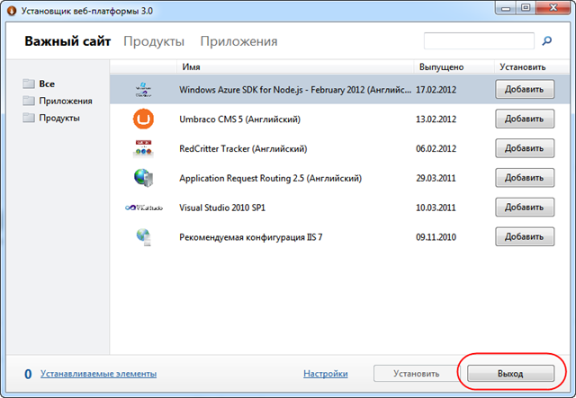The image size is (576, 398).
Task: Open the Настройки link
Action: tap(326, 374)
